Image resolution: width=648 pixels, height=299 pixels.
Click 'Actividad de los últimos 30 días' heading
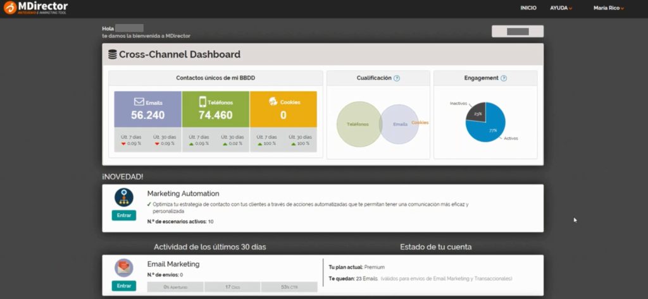tap(210, 247)
